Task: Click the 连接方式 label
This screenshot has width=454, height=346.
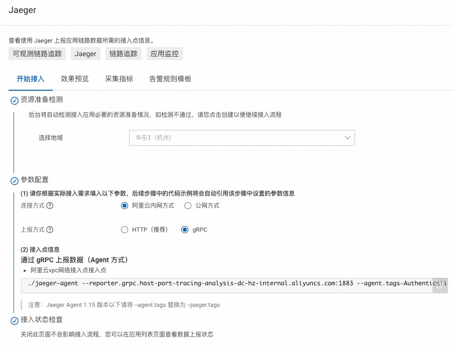Action: 33,206
